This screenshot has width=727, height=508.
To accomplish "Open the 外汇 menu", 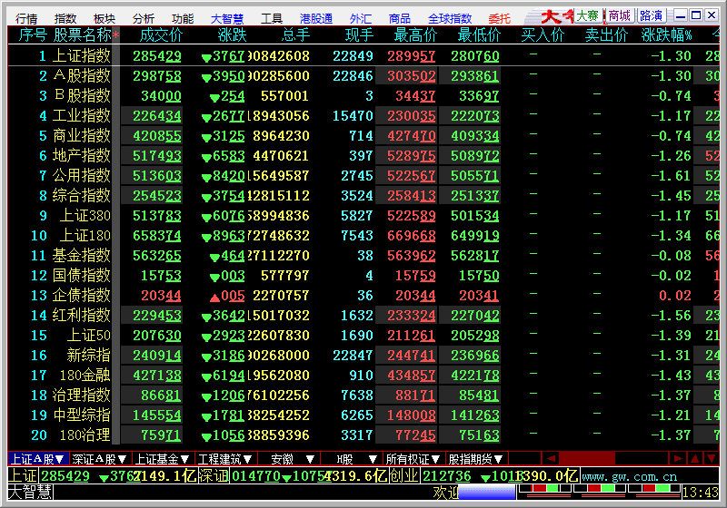I will coord(360,18).
